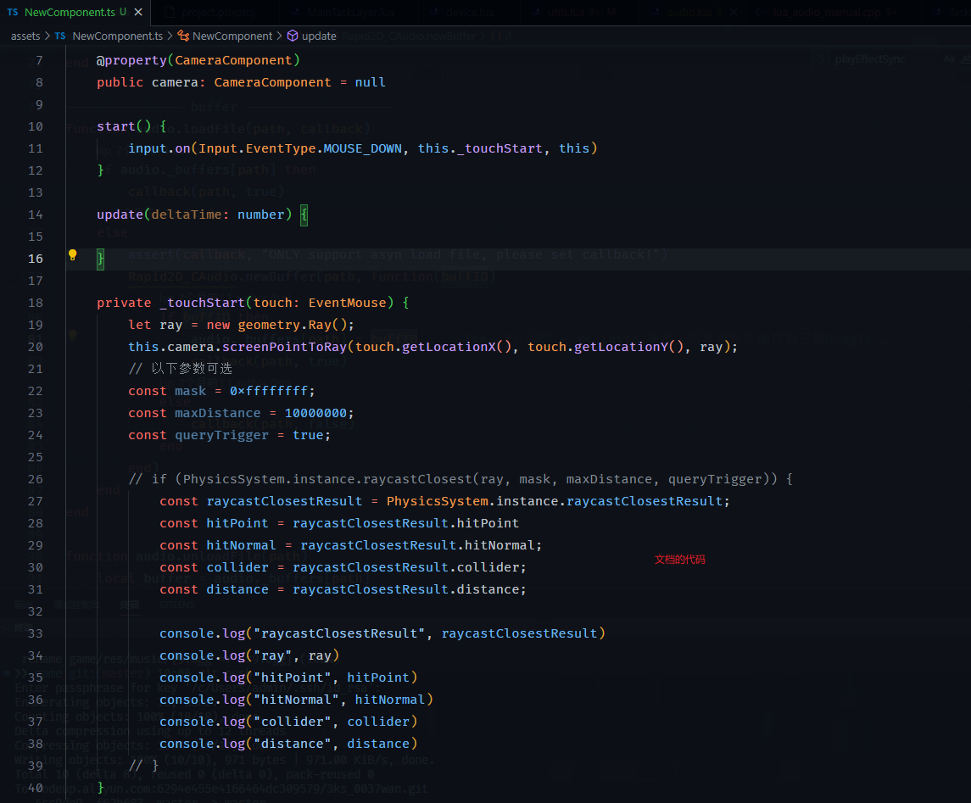Click the maxDistance value 10000000
Screen dimensions: 971x803
tap(315, 413)
